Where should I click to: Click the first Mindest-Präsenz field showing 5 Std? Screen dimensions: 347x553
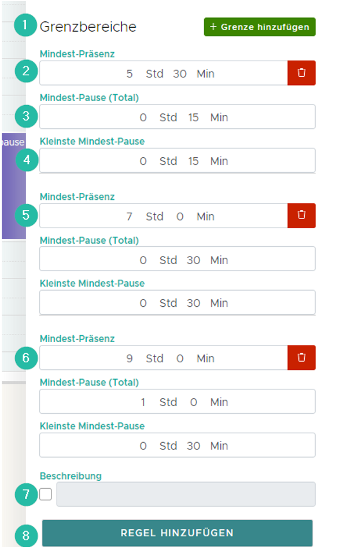click(163, 73)
